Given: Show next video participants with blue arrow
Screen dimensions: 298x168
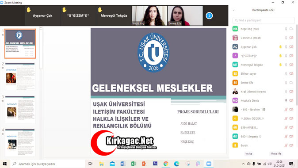Looking at the screenshot, I should coord(209,15).
